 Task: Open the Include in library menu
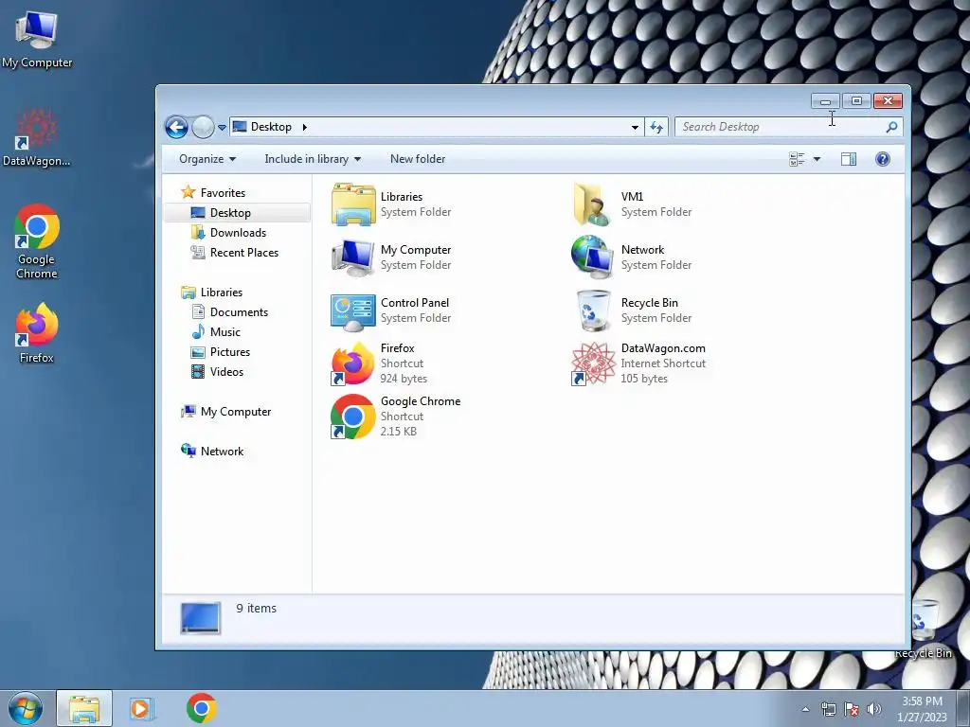coord(313,159)
